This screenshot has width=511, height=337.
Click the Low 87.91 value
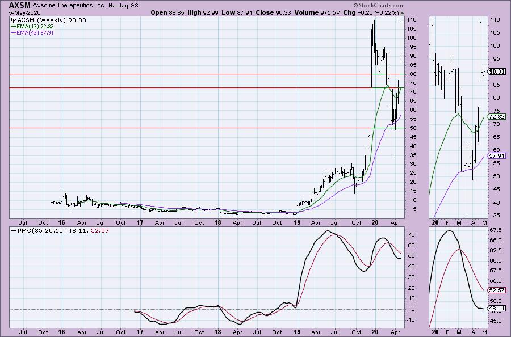coord(237,12)
